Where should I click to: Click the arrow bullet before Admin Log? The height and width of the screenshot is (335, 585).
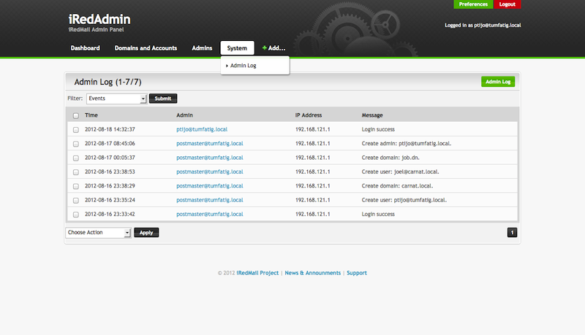pyautogui.click(x=227, y=66)
